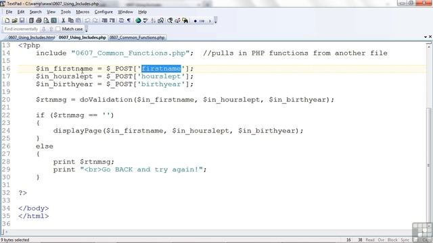This screenshot has height=243, width=433.
Task: Expand the find toolbar overflow options
Action: 87,29
